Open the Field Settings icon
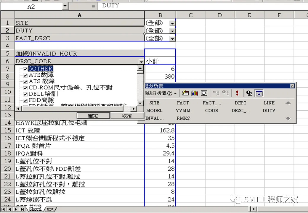Viewport: 308px width, 213px height. 249,93
